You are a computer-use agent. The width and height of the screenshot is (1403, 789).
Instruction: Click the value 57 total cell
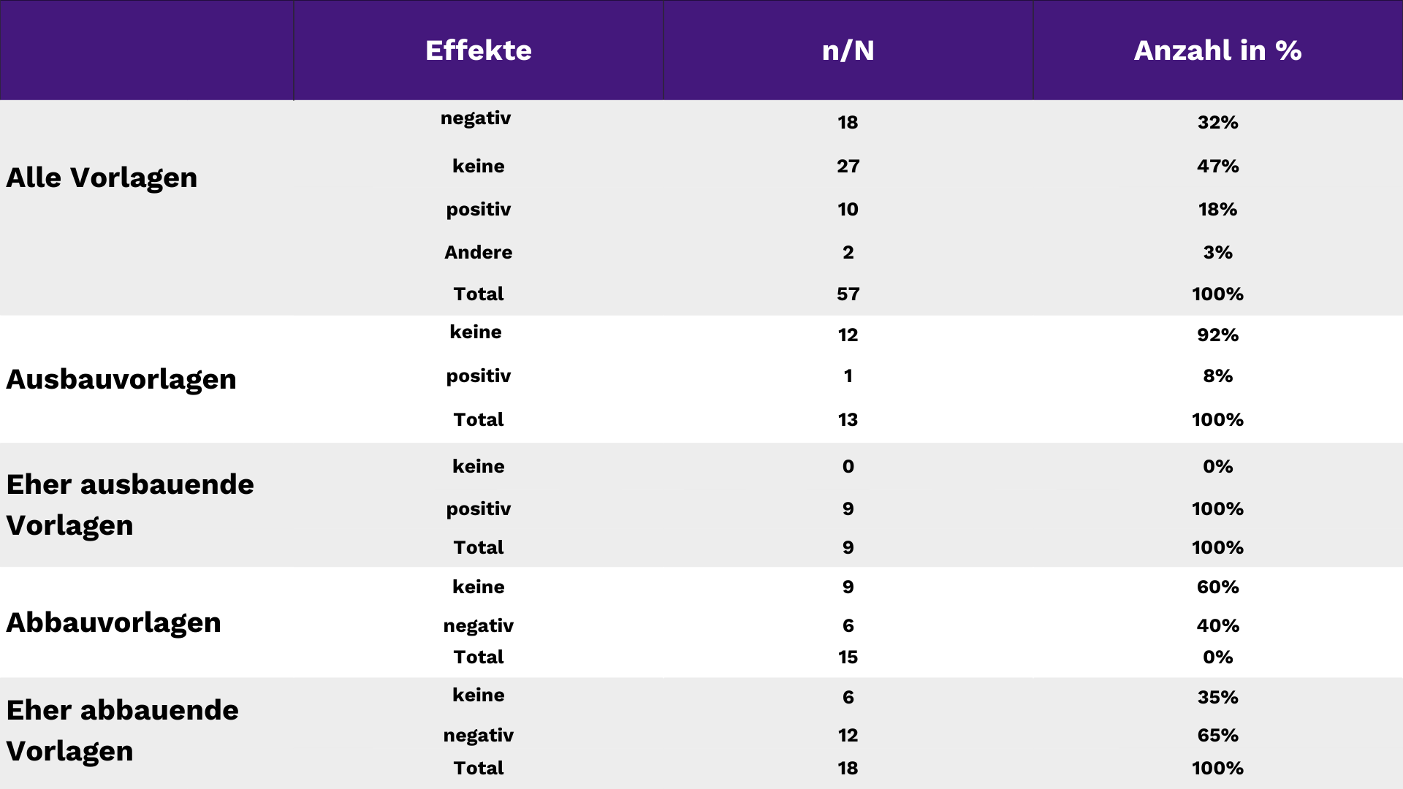[848, 294]
